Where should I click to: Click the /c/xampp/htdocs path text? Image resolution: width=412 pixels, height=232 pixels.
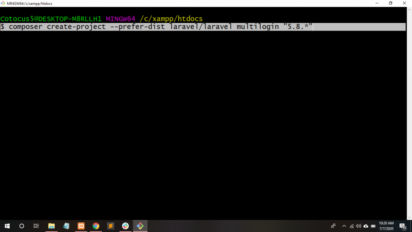171,19
